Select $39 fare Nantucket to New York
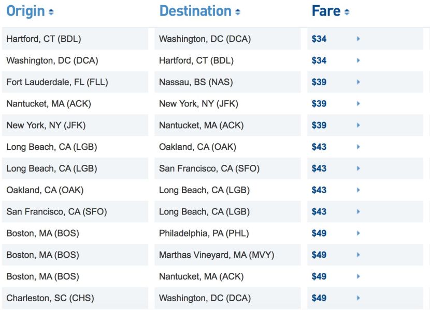Screen dimensions: 430x310 tap(319, 104)
